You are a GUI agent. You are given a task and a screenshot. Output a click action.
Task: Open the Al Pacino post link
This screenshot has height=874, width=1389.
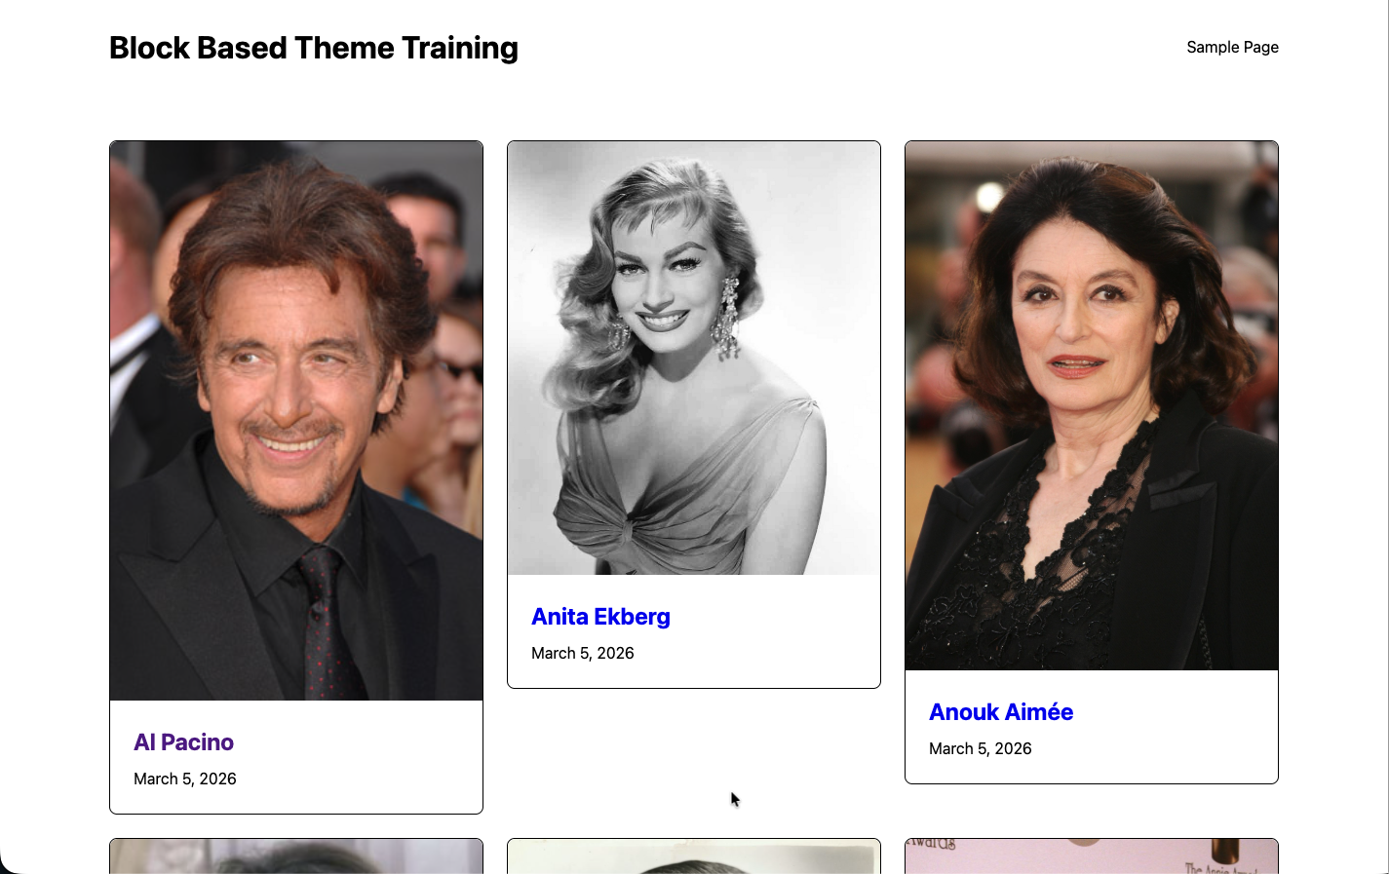[183, 741]
